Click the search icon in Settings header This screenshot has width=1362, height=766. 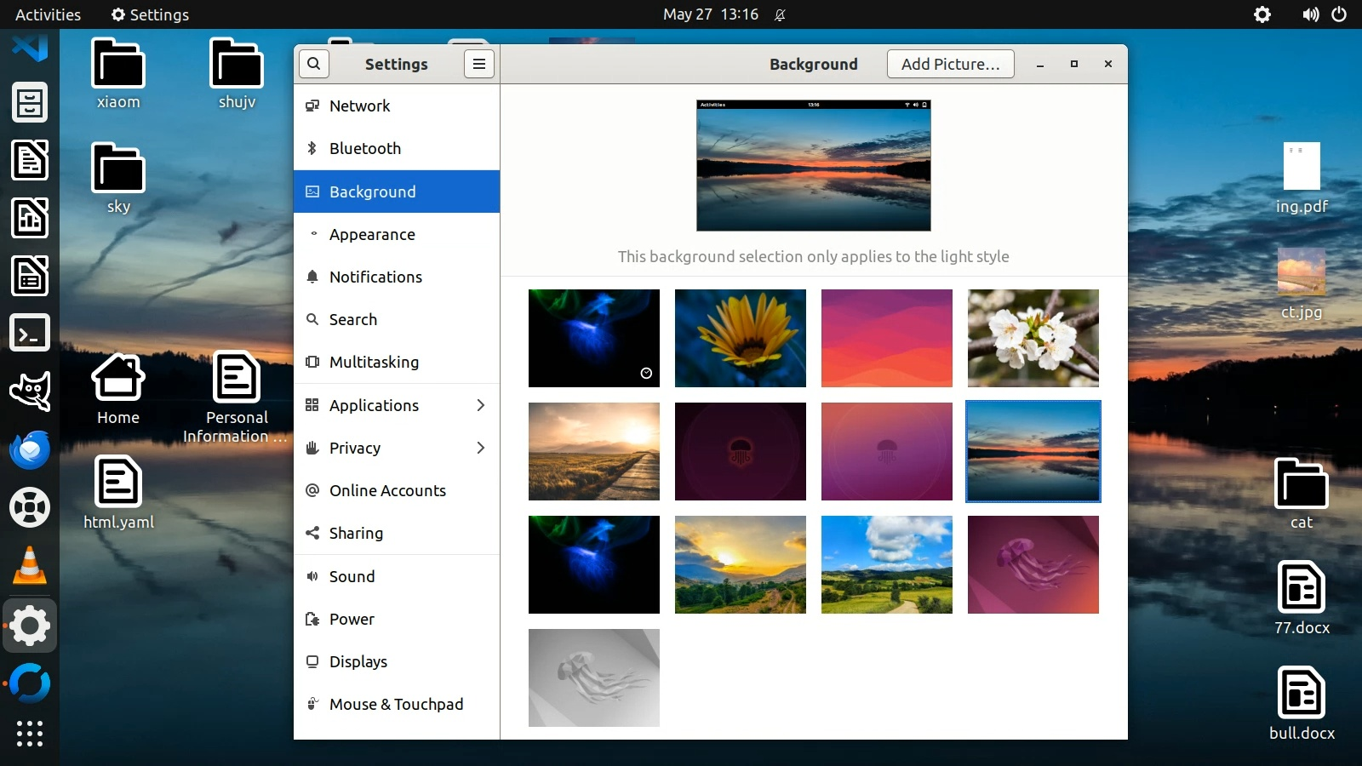pyautogui.click(x=314, y=64)
